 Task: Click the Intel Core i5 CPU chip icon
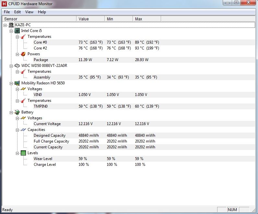click(17, 31)
